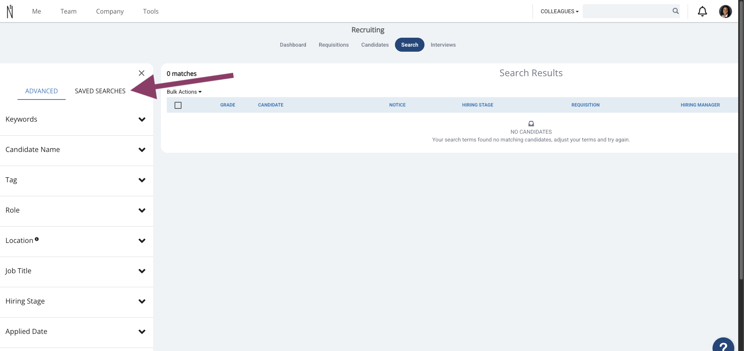Click the Location info icon
744x351 pixels.
[x=37, y=239]
